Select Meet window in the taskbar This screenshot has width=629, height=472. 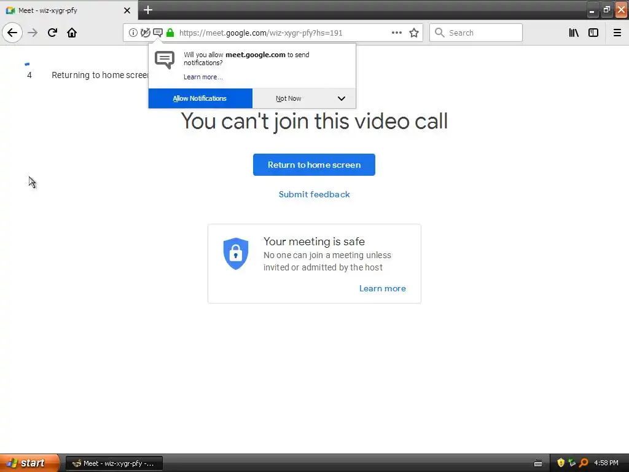tap(114, 463)
